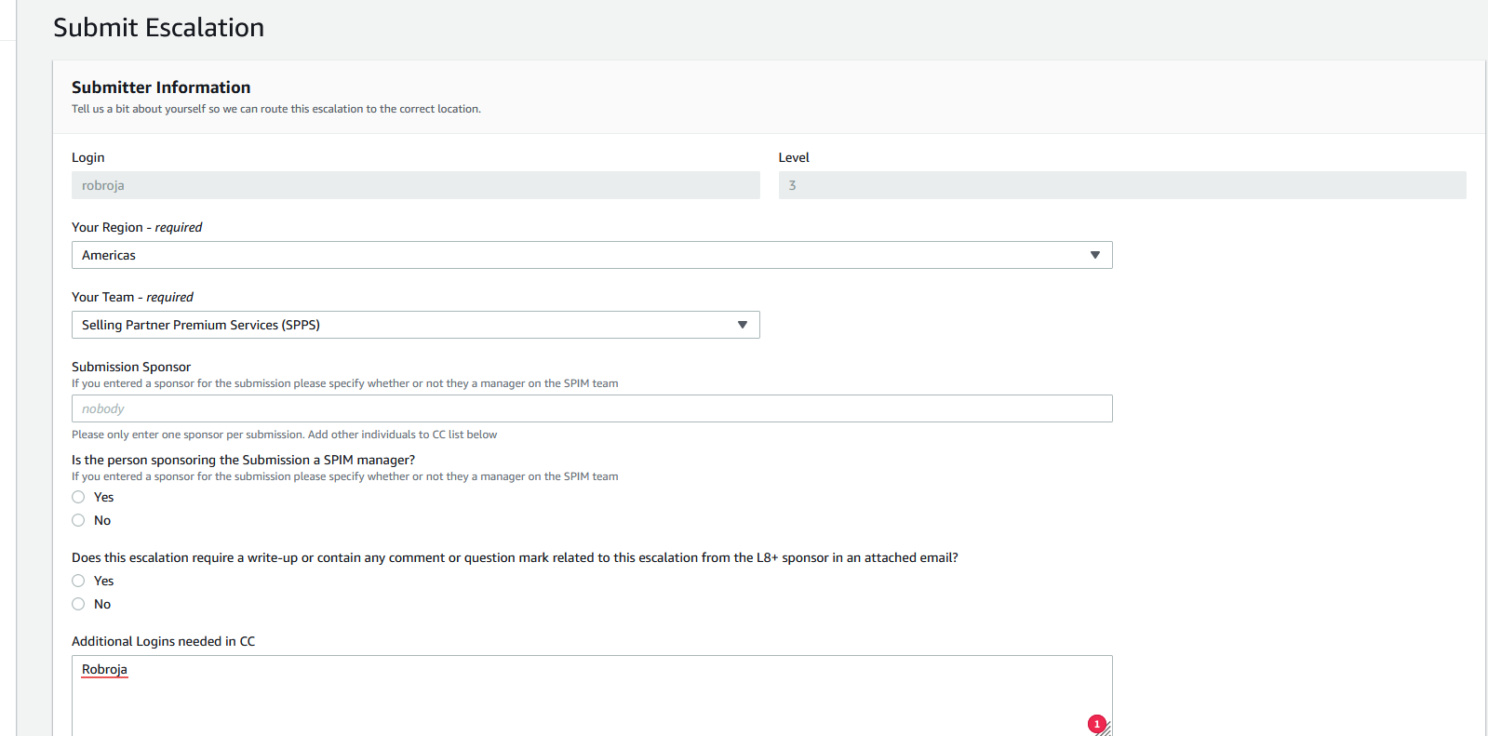
Task: Click the Your Region required label
Action: [x=137, y=227]
